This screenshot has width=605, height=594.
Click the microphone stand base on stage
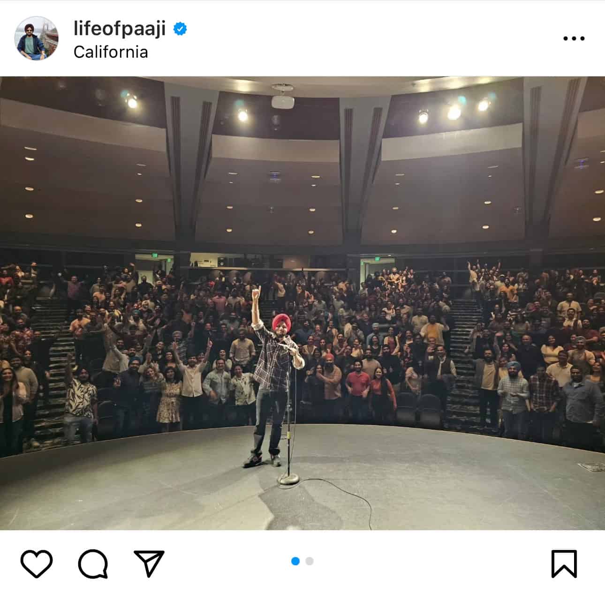288,479
